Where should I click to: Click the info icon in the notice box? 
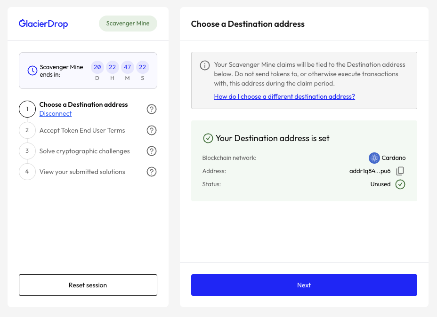click(205, 65)
